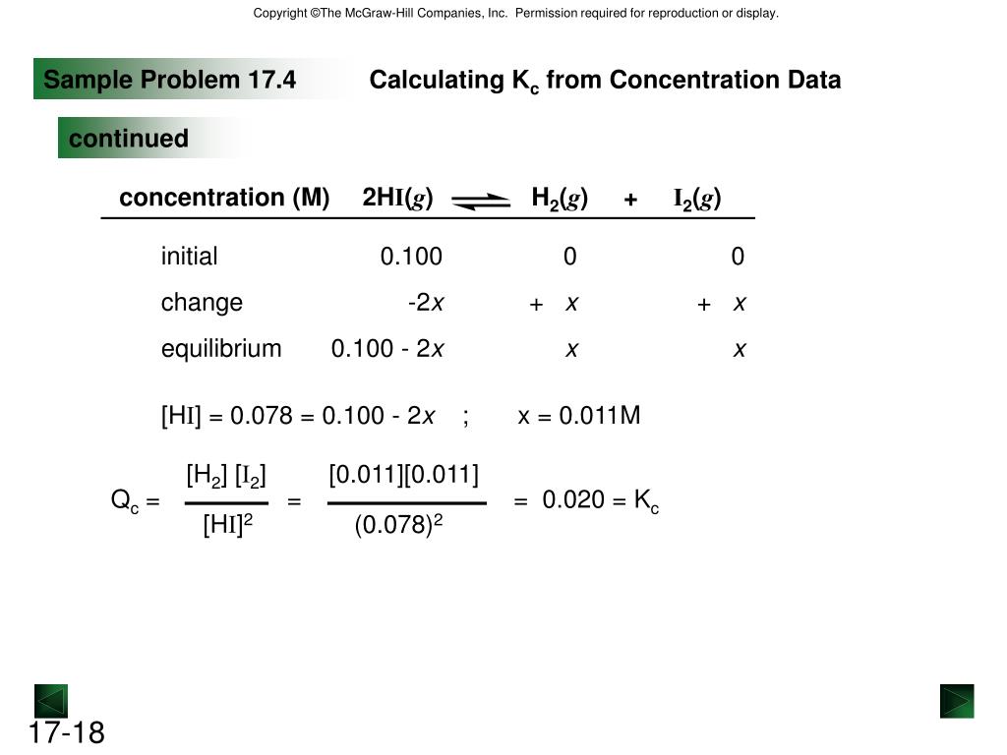Click the McGraw-Hill copyright notice text
Image resolution: width=1007 pixels, height=755 pixels.
point(515,13)
